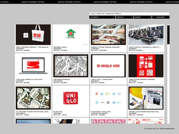Click the UNIQLO Inc. copyright footer text
179x134 pixels.
[x=159, y=129]
